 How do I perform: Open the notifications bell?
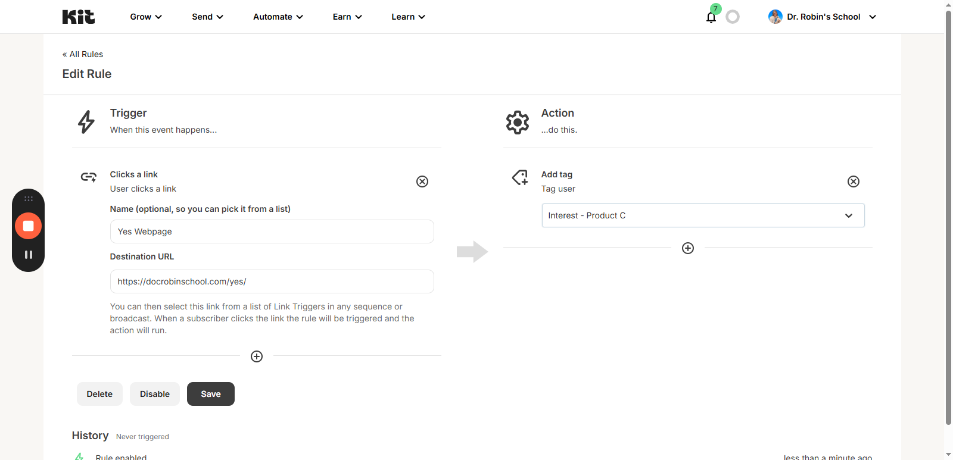711,17
